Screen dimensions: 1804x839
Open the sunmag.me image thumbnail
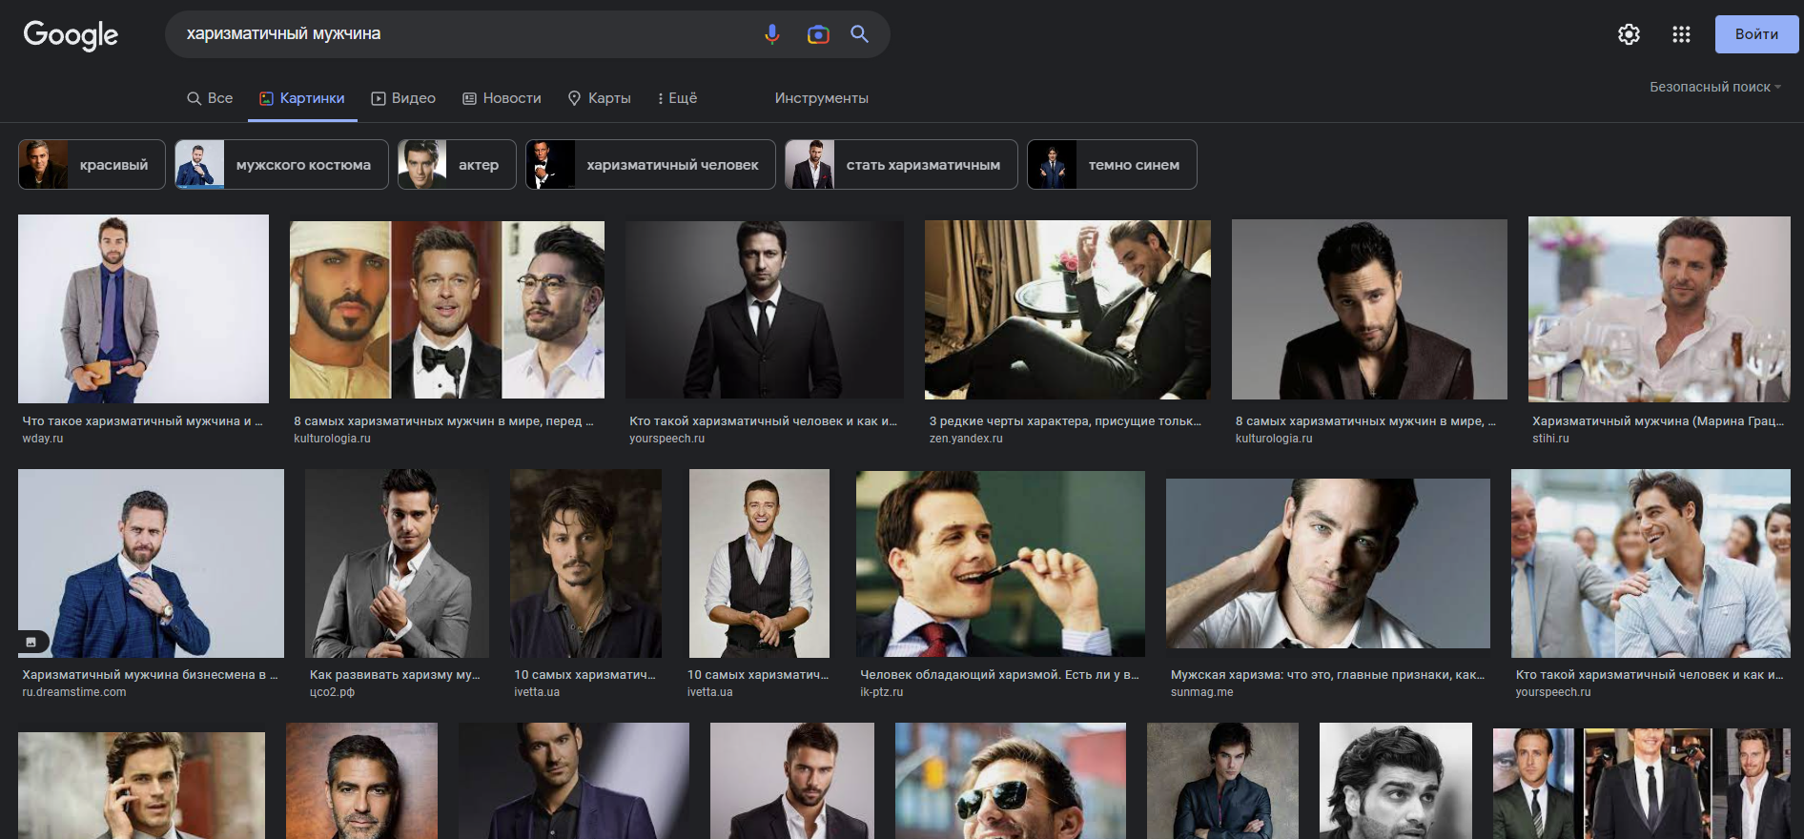pos(1328,563)
